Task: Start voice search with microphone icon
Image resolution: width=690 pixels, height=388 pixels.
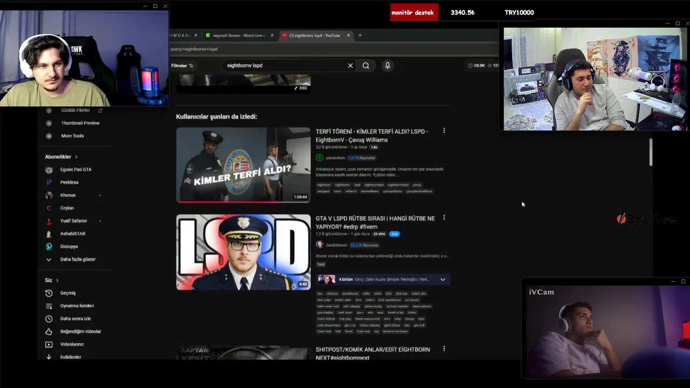Action: pos(387,66)
